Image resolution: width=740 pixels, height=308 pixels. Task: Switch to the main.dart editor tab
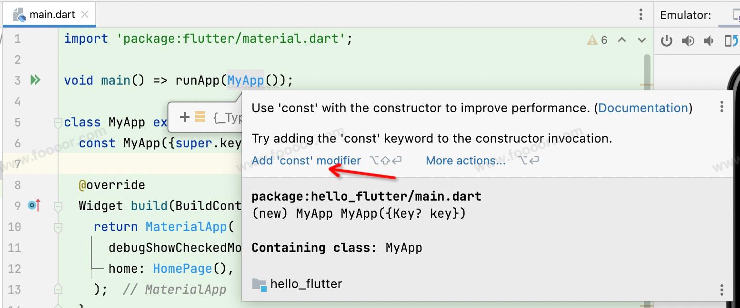[51, 15]
